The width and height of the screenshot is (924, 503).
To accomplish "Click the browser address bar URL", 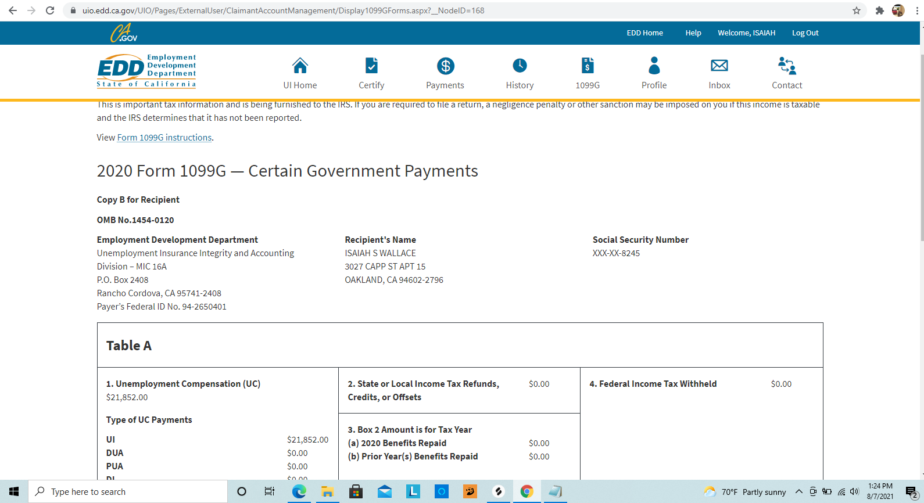I will (x=283, y=10).
